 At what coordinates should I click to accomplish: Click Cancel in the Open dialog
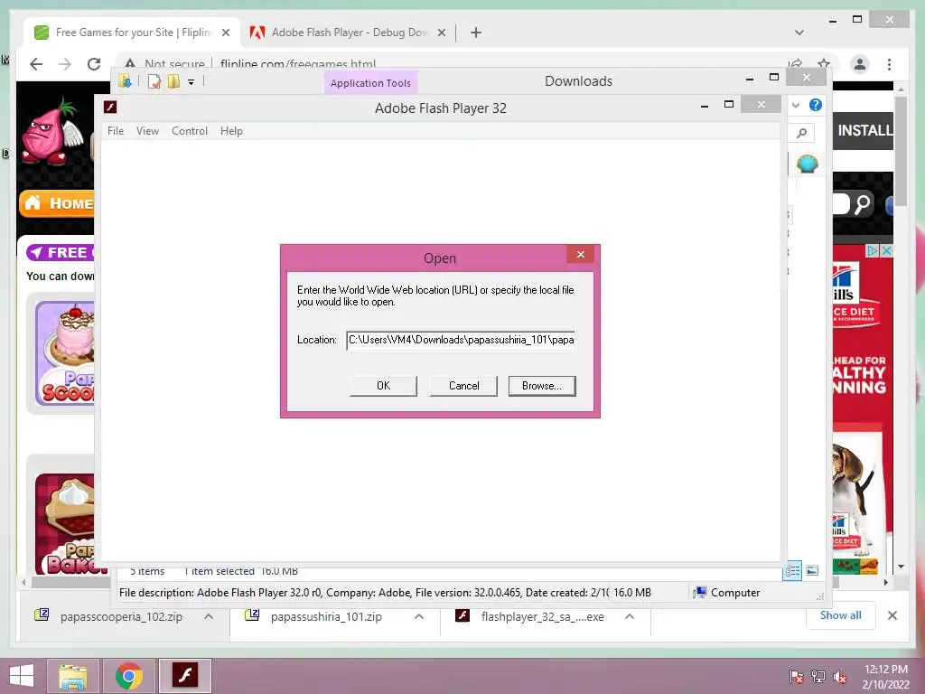pyautogui.click(x=463, y=386)
